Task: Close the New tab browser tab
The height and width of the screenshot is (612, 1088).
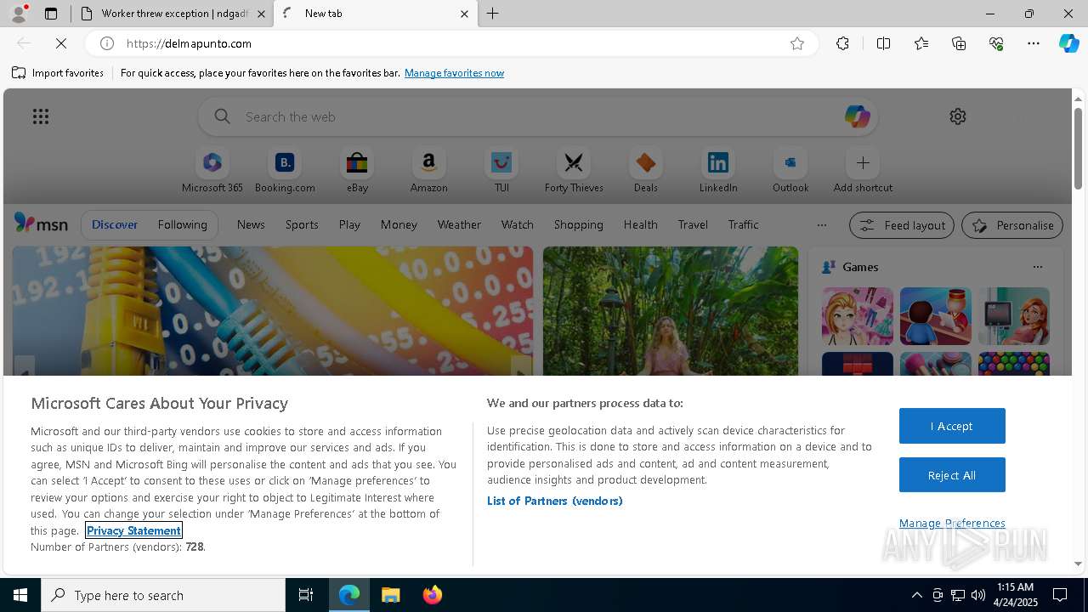Action: point(464,14)
